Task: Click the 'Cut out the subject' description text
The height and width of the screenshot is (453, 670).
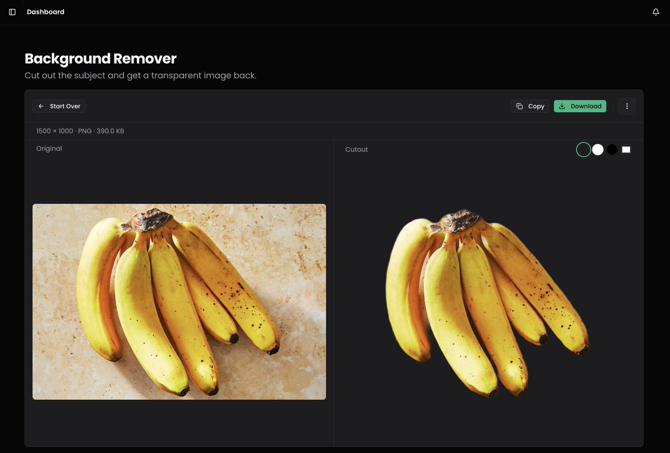Action: coord(141,75)
